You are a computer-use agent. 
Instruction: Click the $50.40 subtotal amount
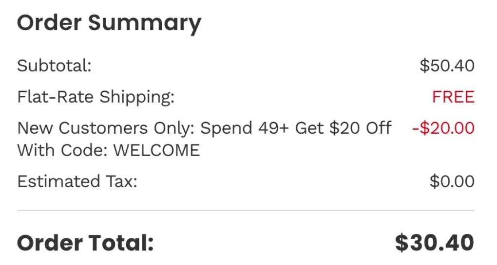pyautogui.click(x=447, y=66)
